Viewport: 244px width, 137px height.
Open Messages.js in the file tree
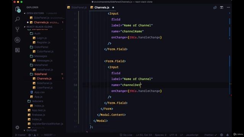[x=45, y=61]
